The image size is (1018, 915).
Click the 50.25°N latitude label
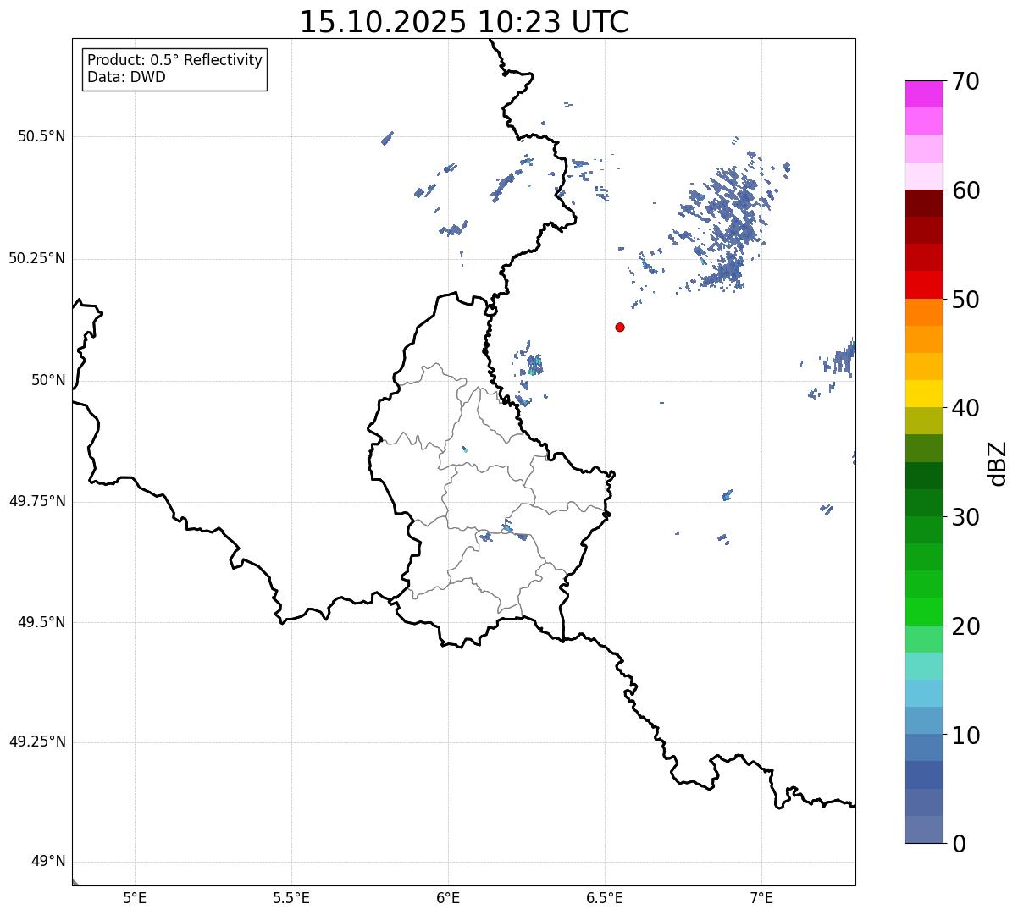pyautogui.click(x=37, y=258)
